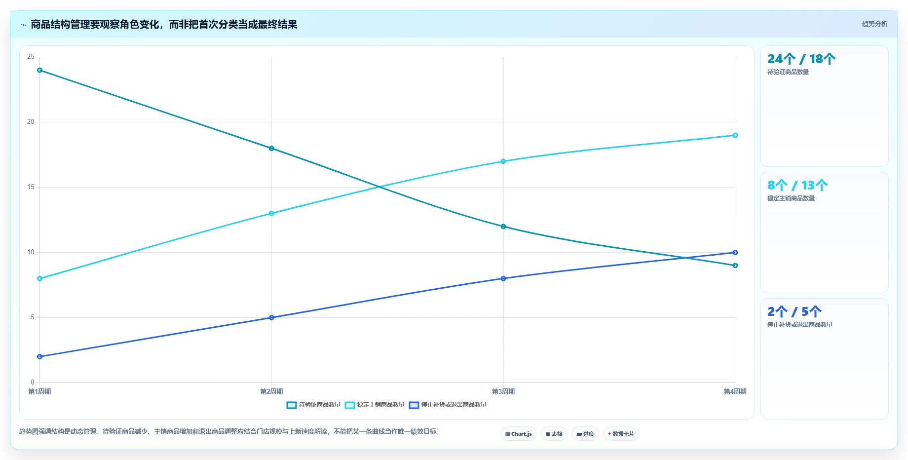Click 待验证商品数量 data point at 第3周期
The image size is (908, 460).
tap(503, 227)
